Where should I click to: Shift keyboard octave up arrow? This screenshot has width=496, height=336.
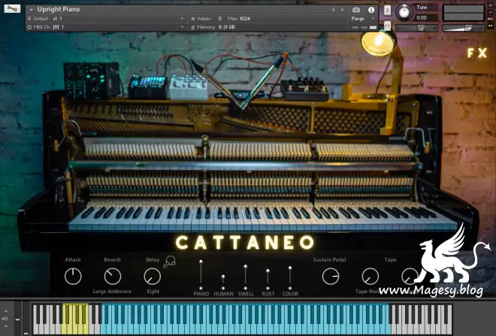point(5,311)
